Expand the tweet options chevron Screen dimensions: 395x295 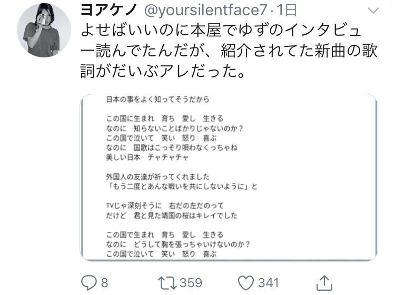372,11
